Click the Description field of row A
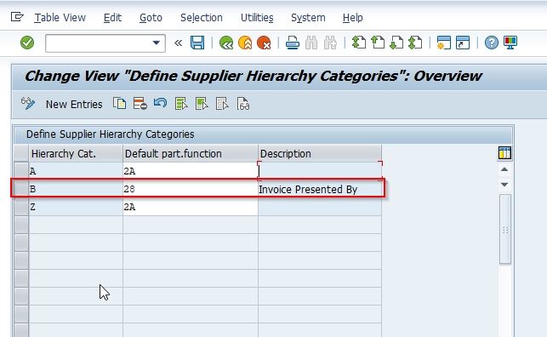The height and width of the screenshot is (337, 547). pos(320,171)
